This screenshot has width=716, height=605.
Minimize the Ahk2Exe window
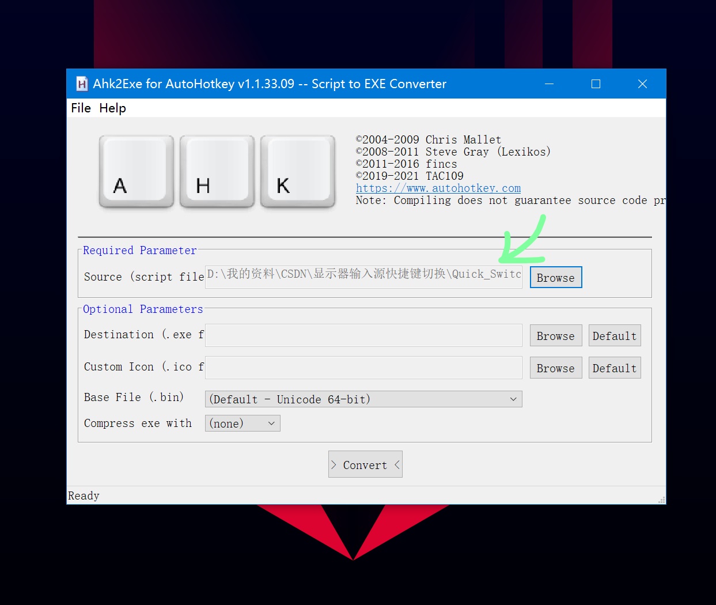(x=549, y=84)
